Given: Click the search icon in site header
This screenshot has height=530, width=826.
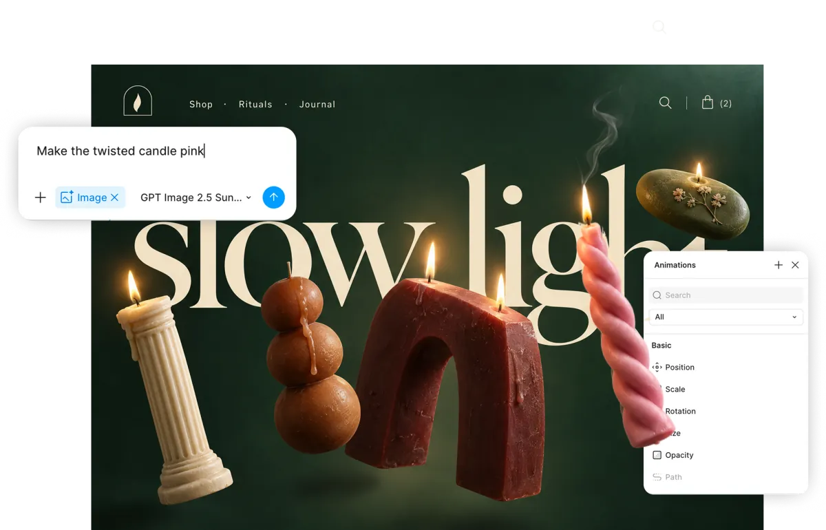Looking at the screenshot, I should [665, 103].
